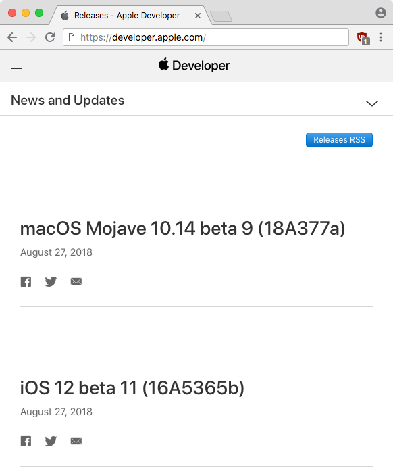This screenshot has width=393, height=472.
Task: Share macOS Mojave beta 9 on Facebook
Action: coord(26,282)
